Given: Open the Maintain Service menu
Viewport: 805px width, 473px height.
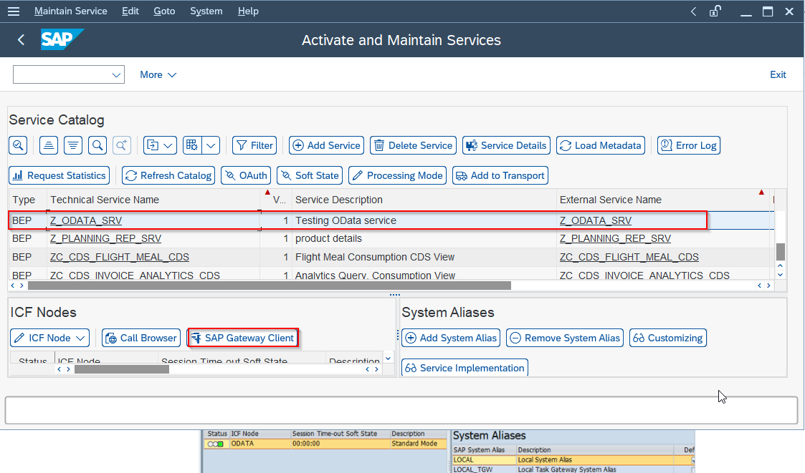Looking at the screenshot, I should point(71,11).
